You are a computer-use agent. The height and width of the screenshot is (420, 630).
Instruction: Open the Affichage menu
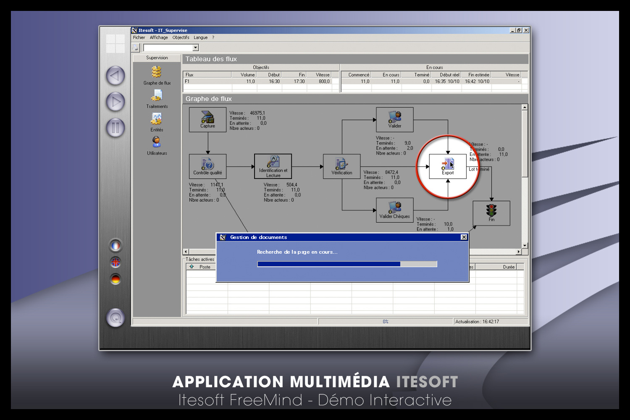coord(159,37)
